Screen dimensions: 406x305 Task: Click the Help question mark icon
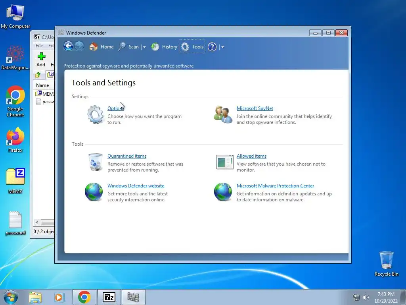coord(212,47)
